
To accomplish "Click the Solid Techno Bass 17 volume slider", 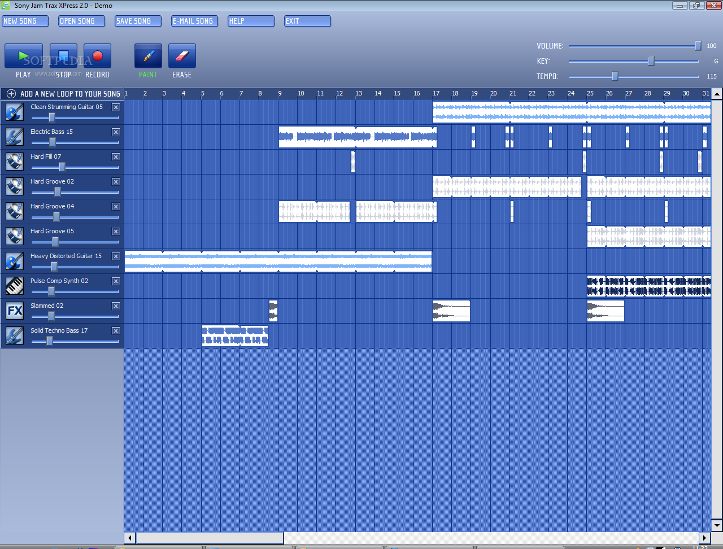I will 75,341.
